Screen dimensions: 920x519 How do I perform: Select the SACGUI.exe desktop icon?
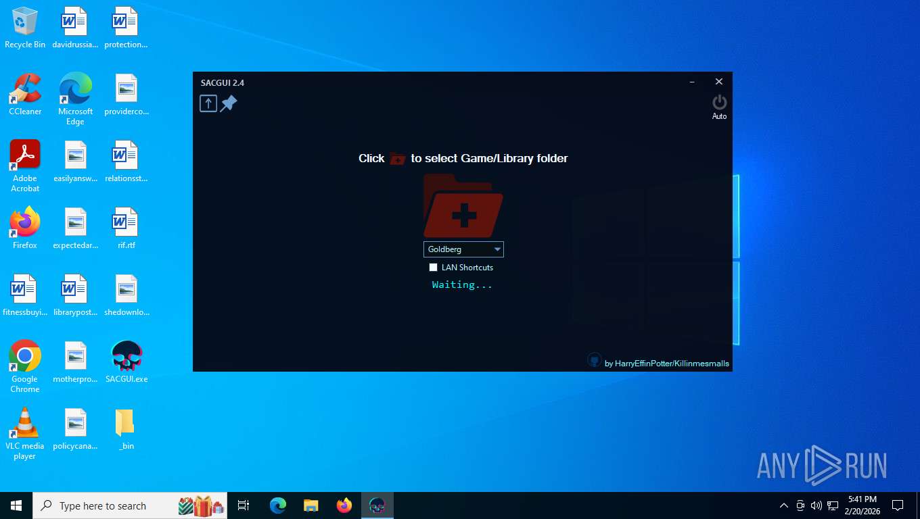point(127,362)
